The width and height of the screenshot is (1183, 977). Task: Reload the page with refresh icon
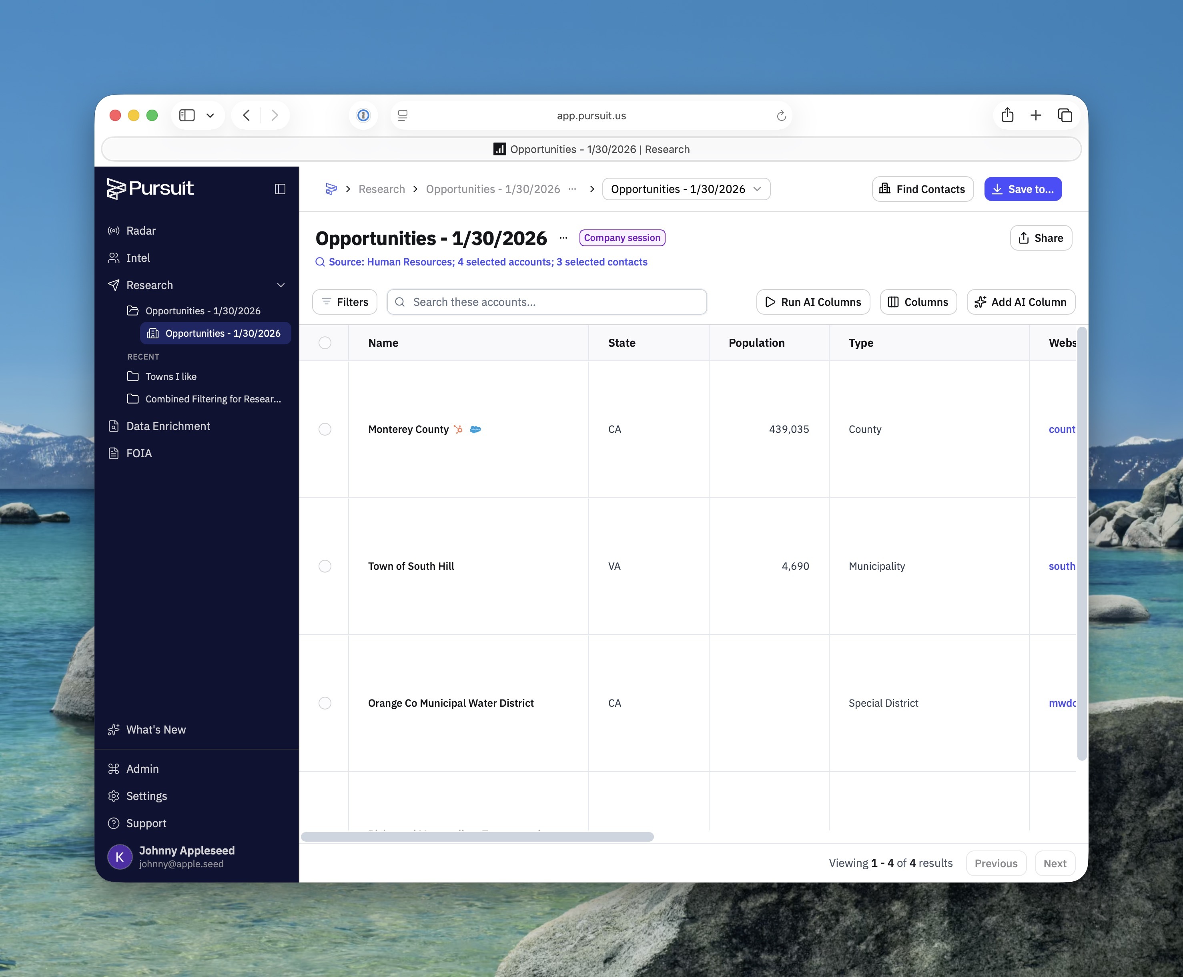coord(781,116)
